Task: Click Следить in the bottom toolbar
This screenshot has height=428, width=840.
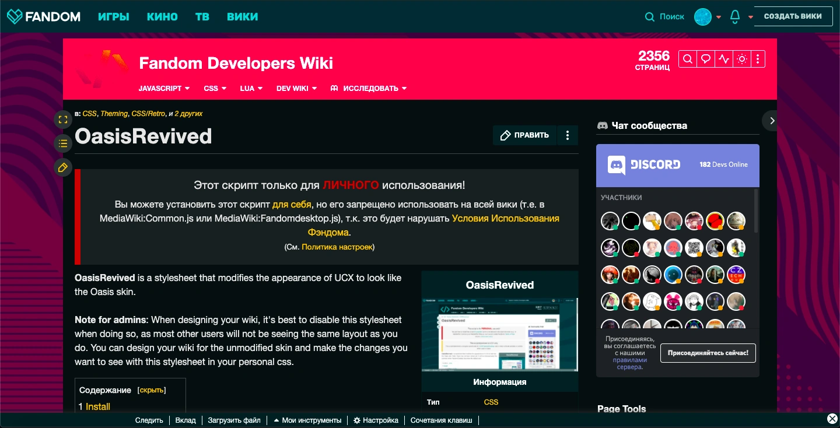Action: [x=149, y=420]
